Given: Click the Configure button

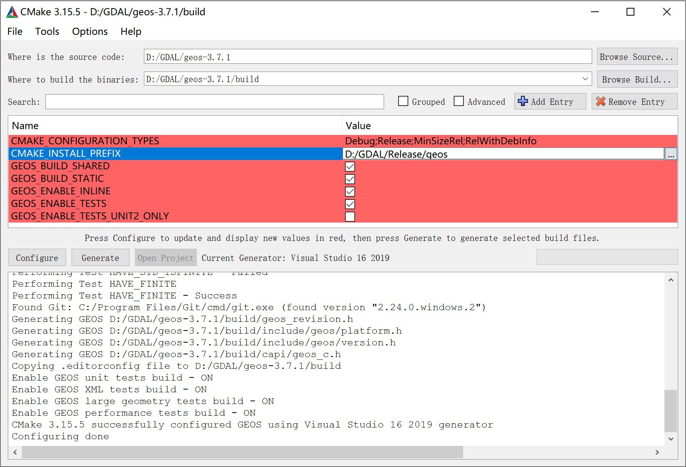Looking at the screenshot, I should [x=37, y=258].
